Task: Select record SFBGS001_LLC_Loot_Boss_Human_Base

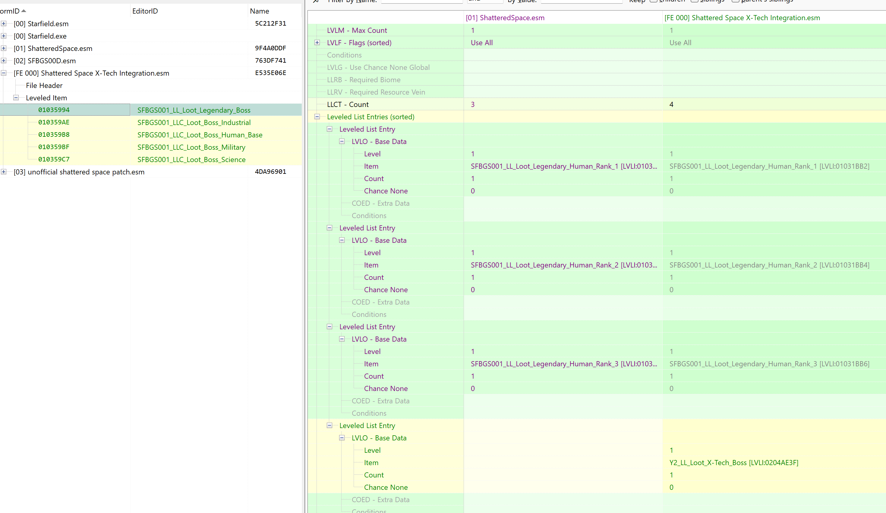Action: point(200,135)
